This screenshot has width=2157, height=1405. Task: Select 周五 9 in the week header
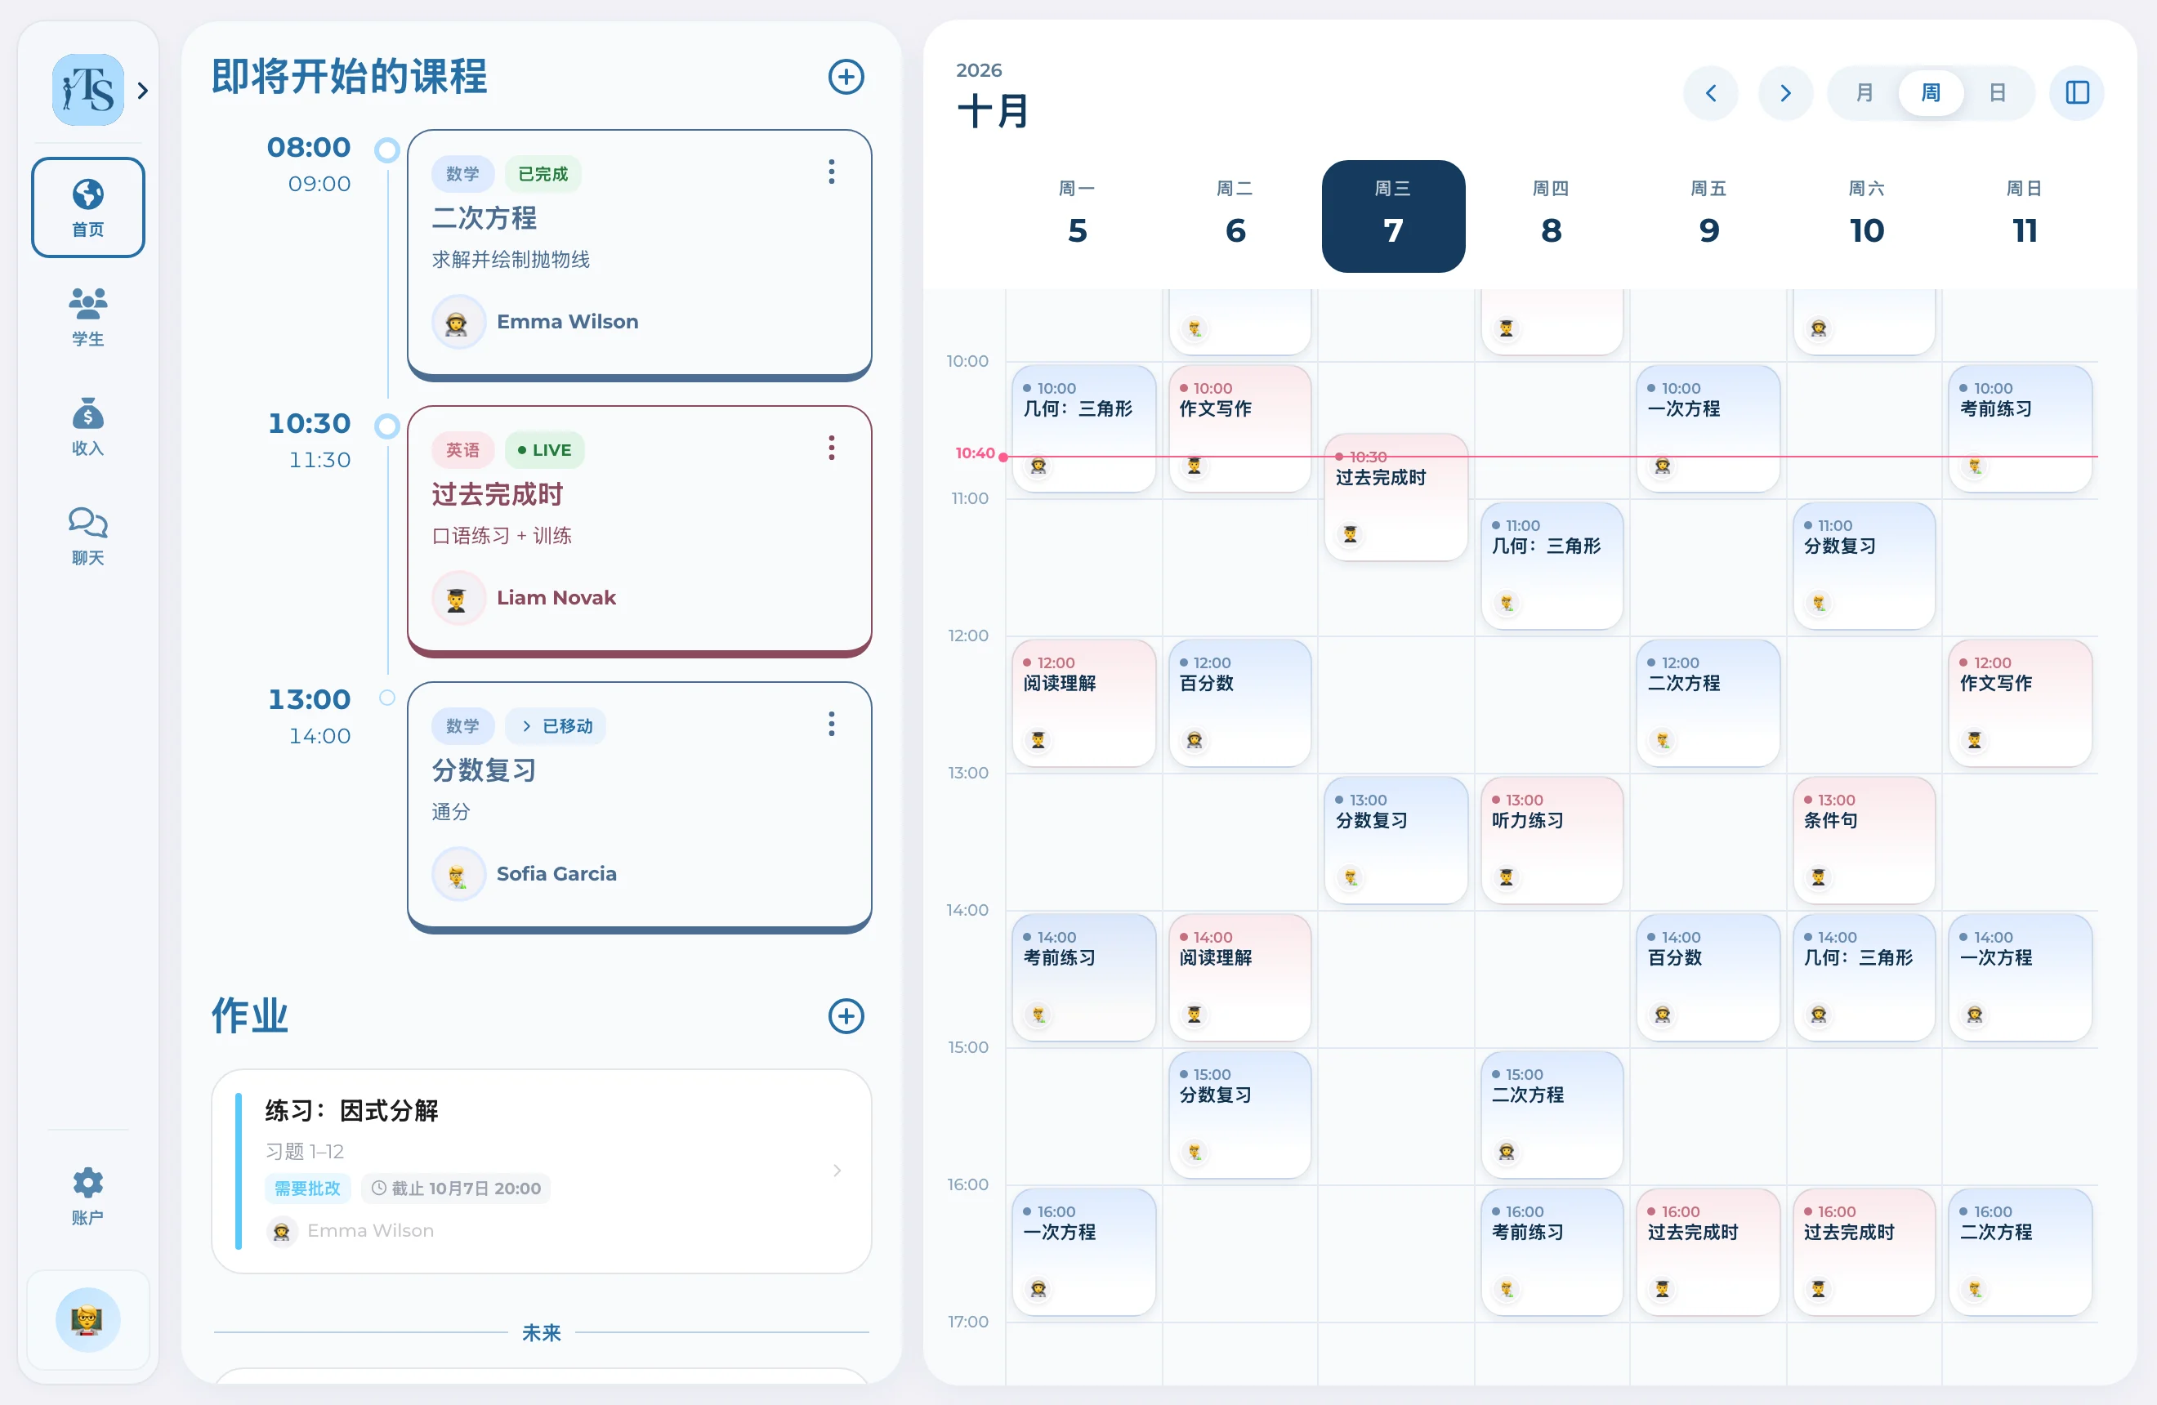coord(1708,216)
